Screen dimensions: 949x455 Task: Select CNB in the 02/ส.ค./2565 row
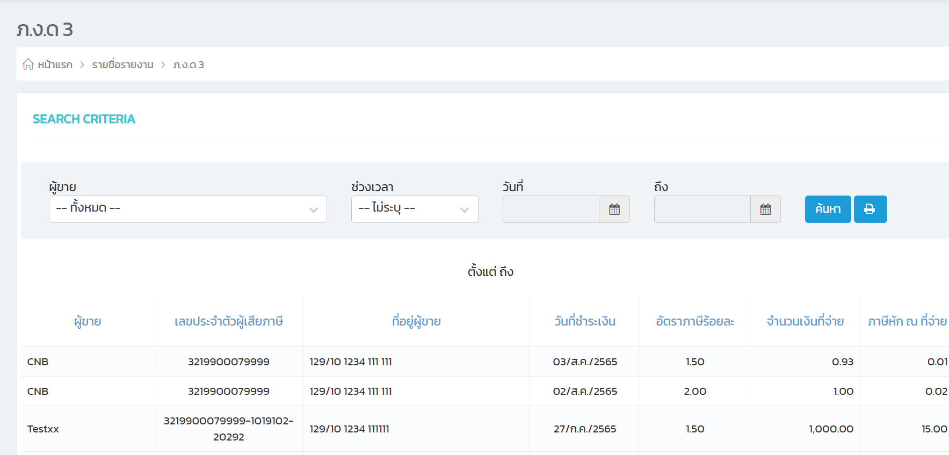coord(38,391)
